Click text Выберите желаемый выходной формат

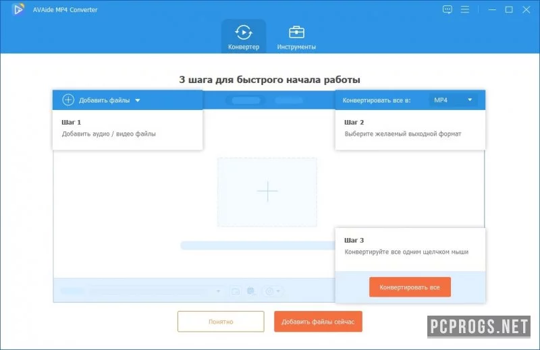click(x=403, y=134)
